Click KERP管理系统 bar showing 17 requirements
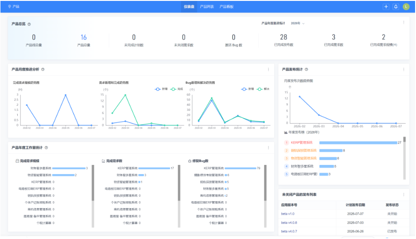This screenshot has width=416, height=239. point(154,168)
